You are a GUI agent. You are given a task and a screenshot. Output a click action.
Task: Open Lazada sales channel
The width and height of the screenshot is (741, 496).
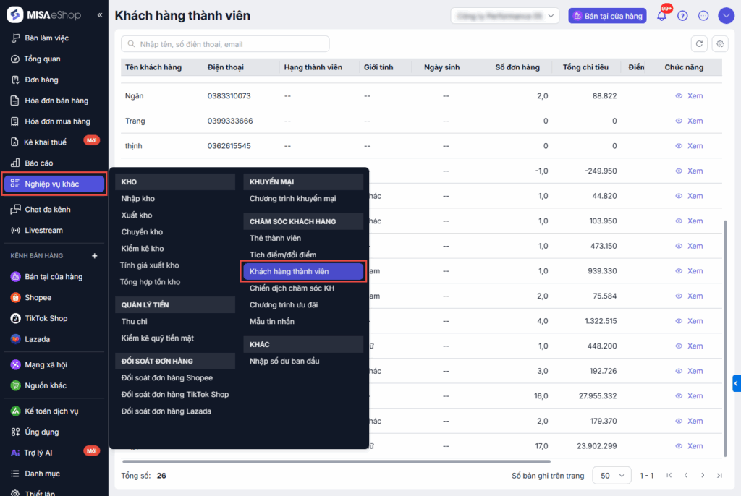tap(37, 338)
